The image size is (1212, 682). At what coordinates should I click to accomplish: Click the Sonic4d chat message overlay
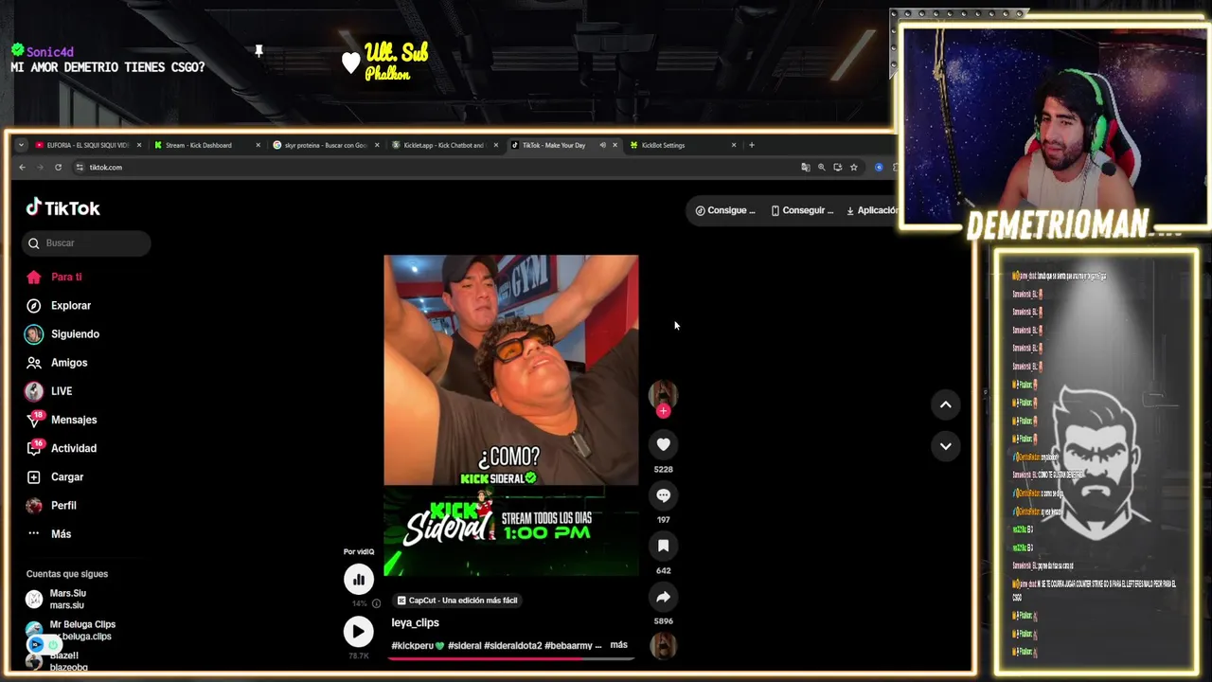(108, 60)
